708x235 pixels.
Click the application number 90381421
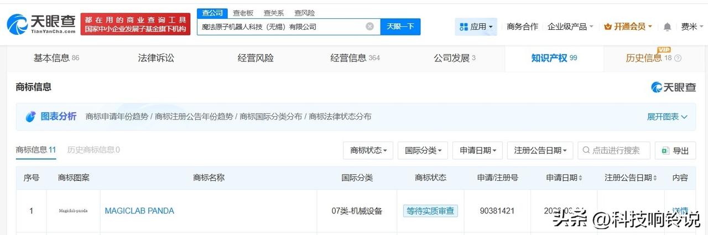pyautogui.click(x=497, y=211)
